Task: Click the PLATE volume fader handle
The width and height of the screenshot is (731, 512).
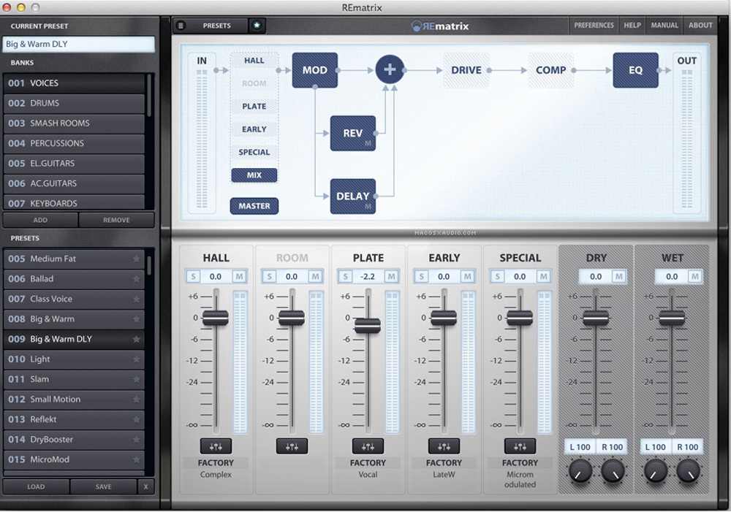Action: point(368,325)
